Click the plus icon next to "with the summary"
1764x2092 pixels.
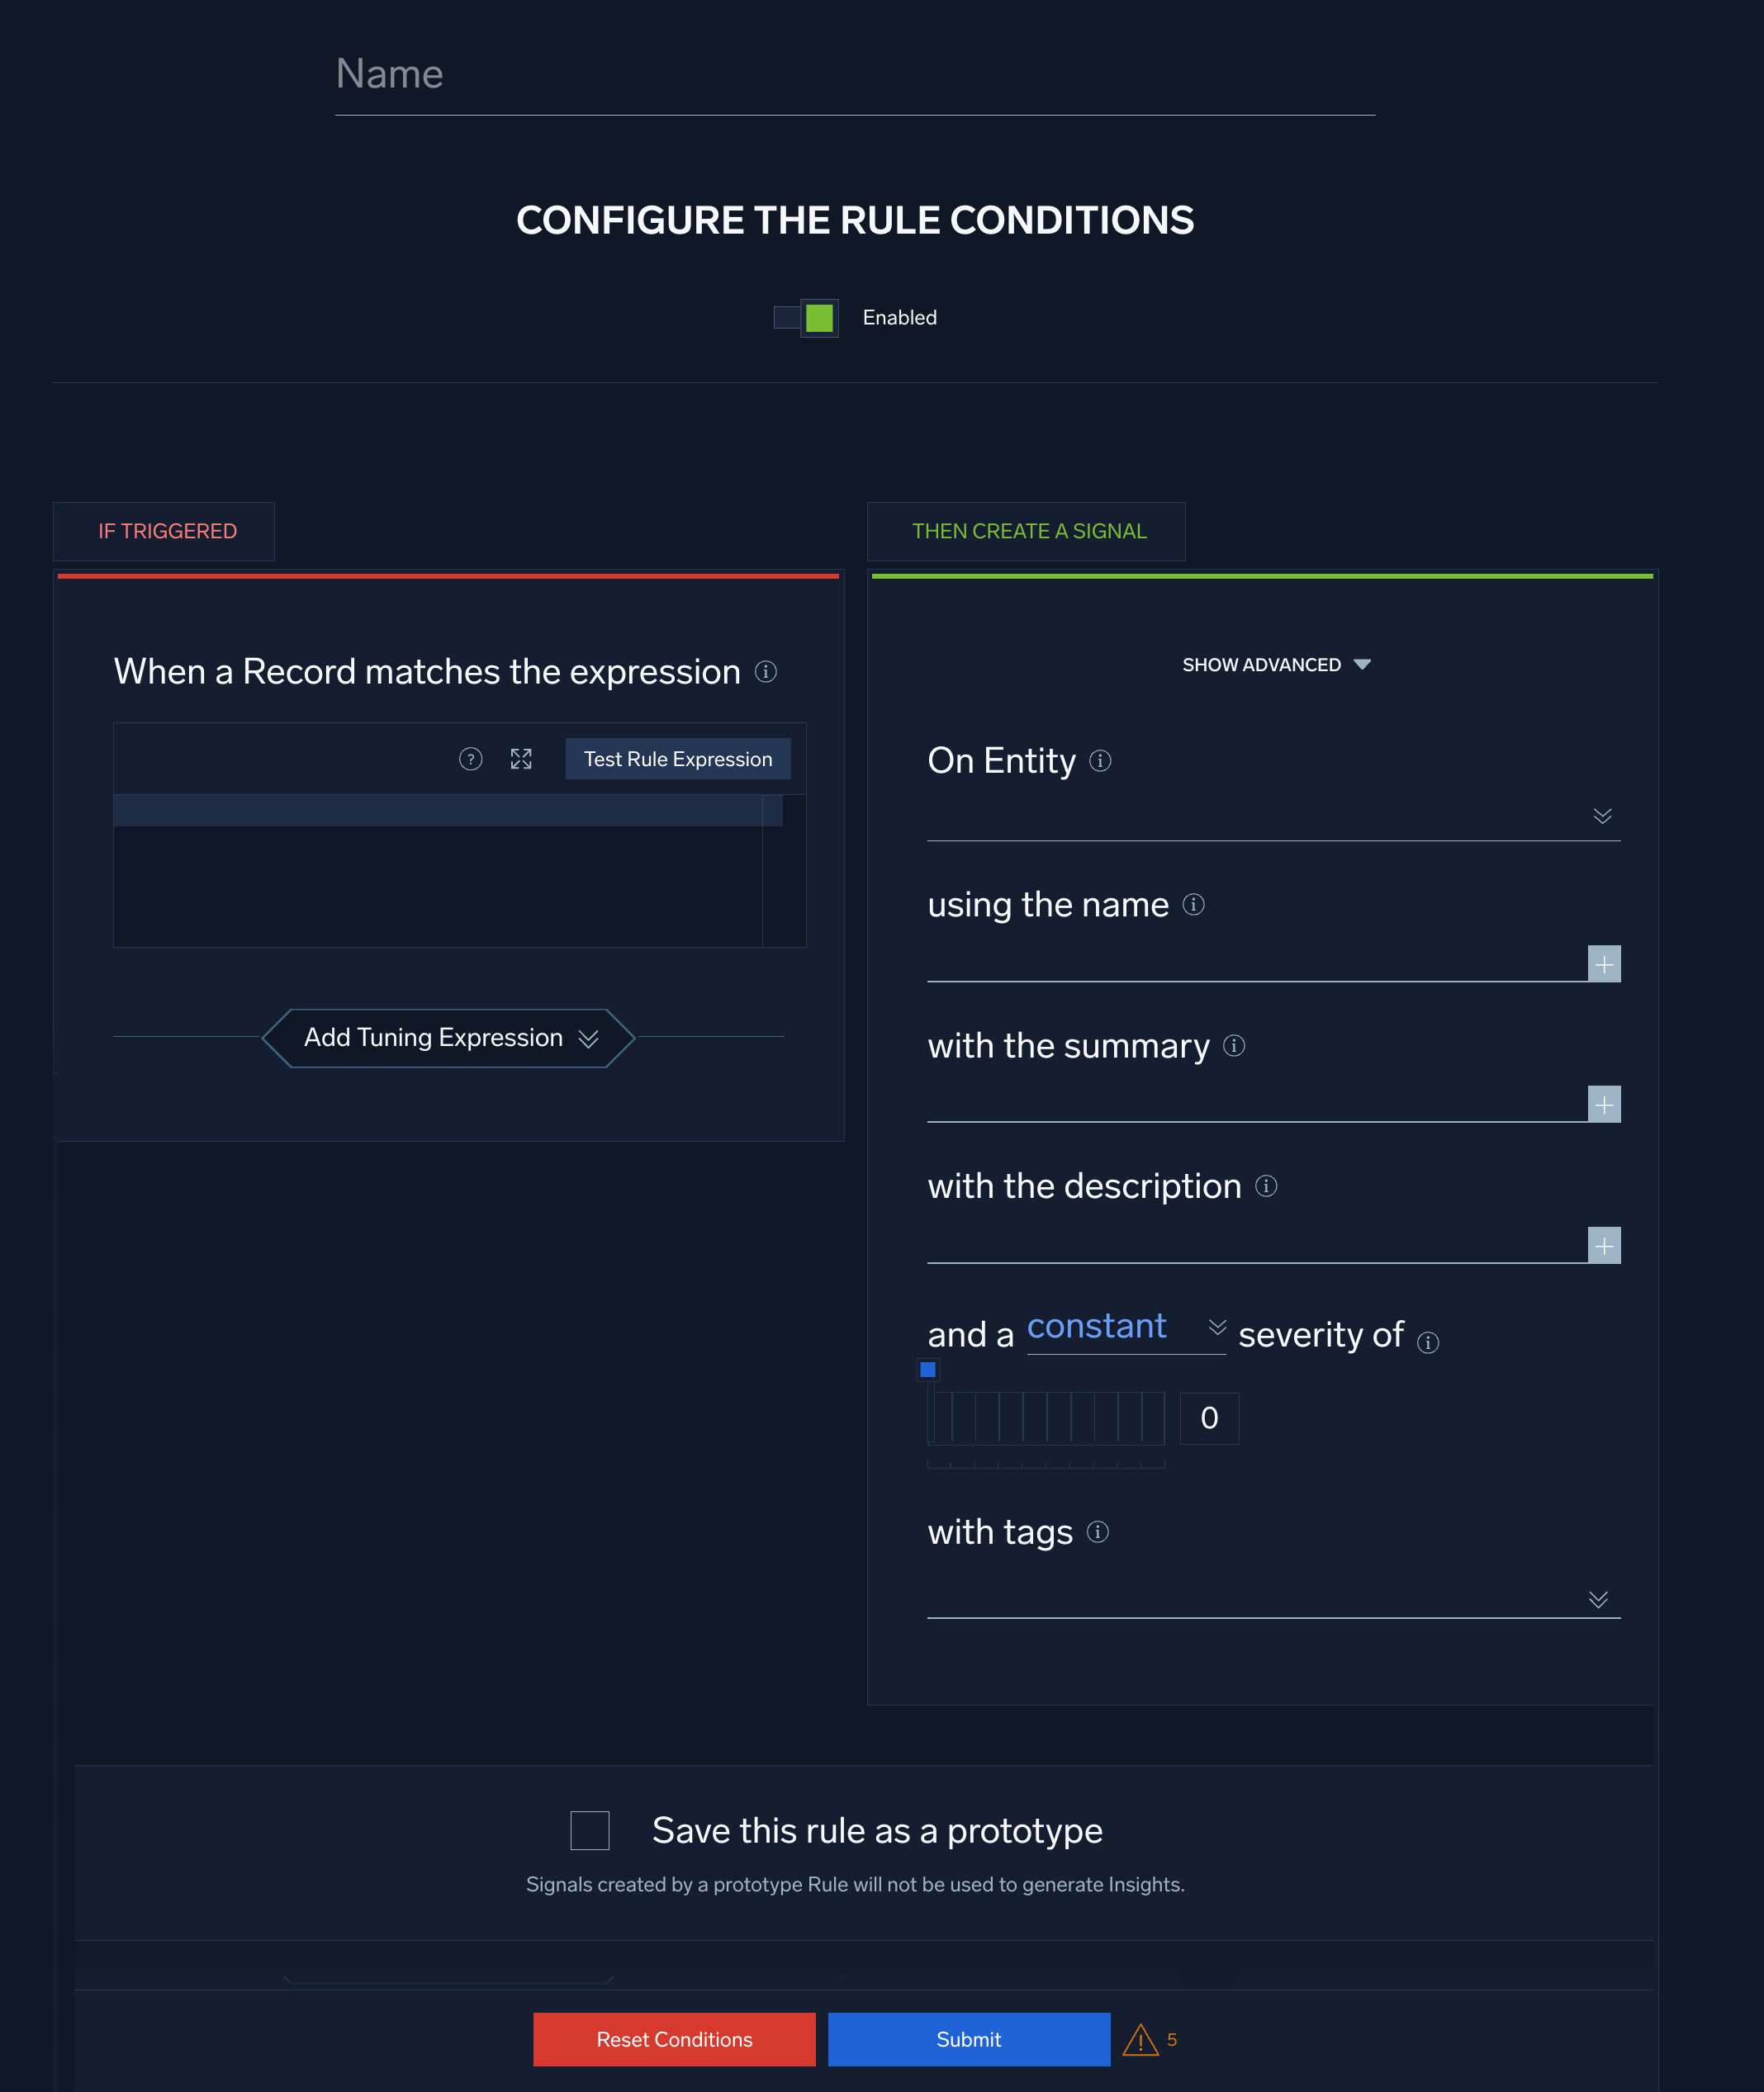(1605, 1105)
